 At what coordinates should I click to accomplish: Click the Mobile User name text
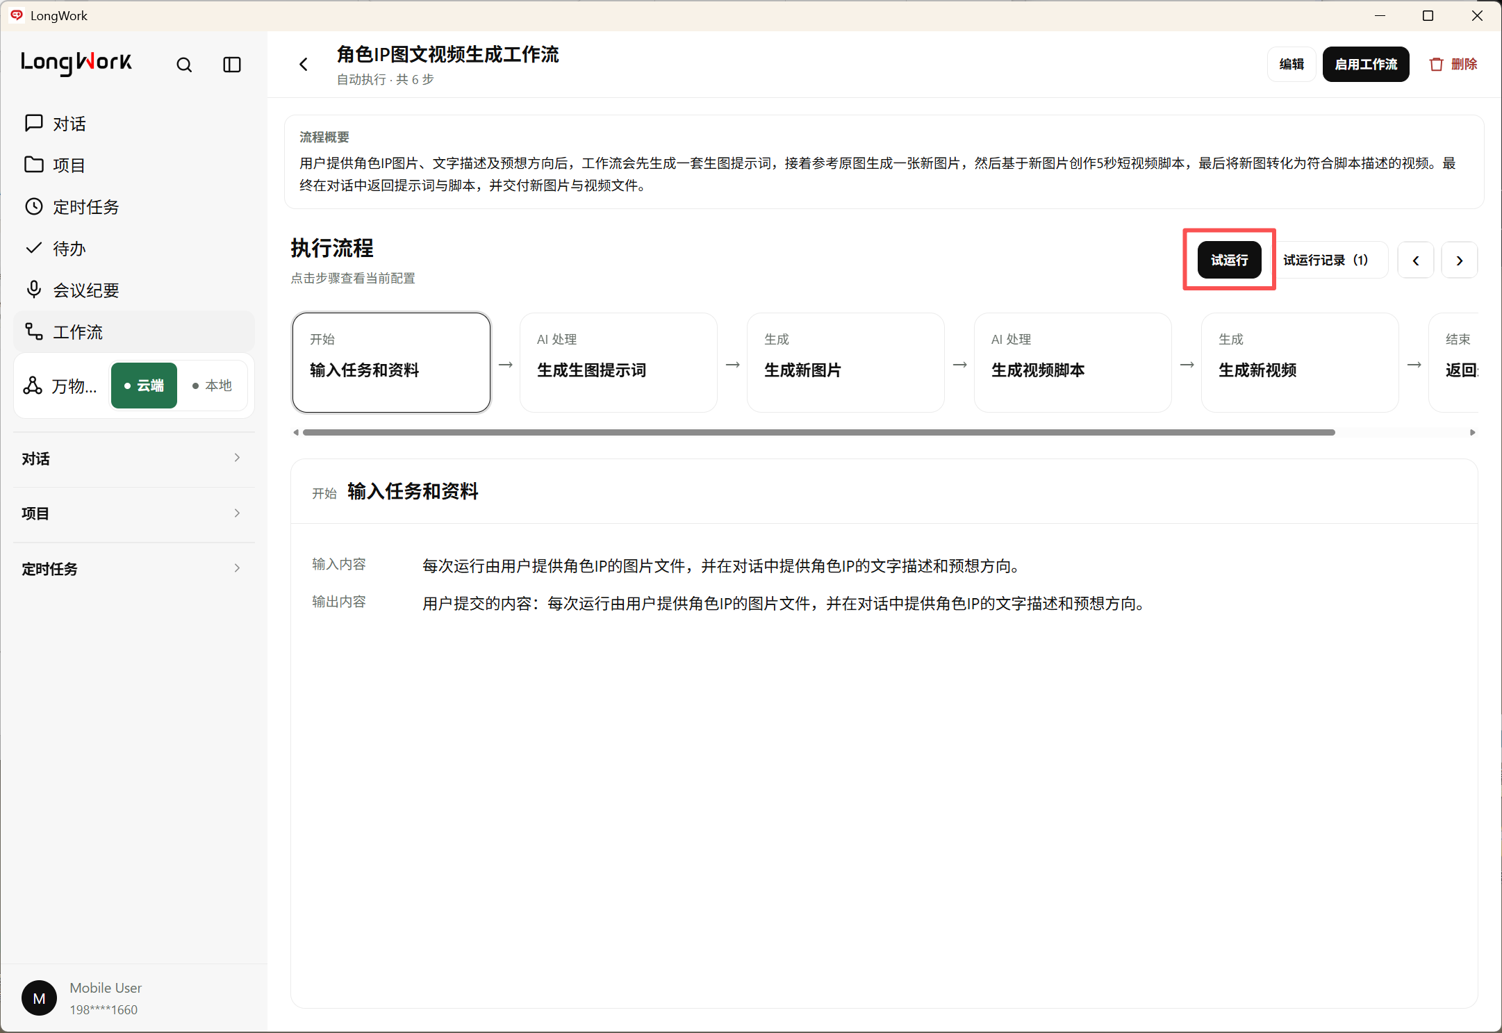tap(106, 988)
